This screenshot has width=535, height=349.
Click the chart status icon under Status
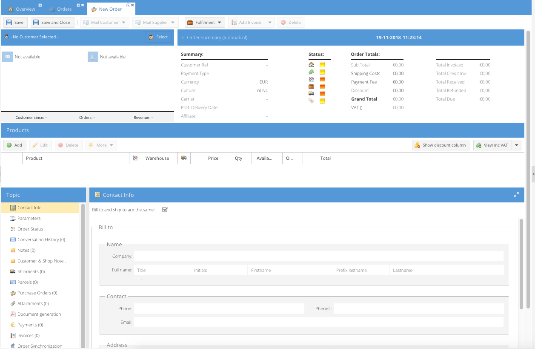coord(311,79)
